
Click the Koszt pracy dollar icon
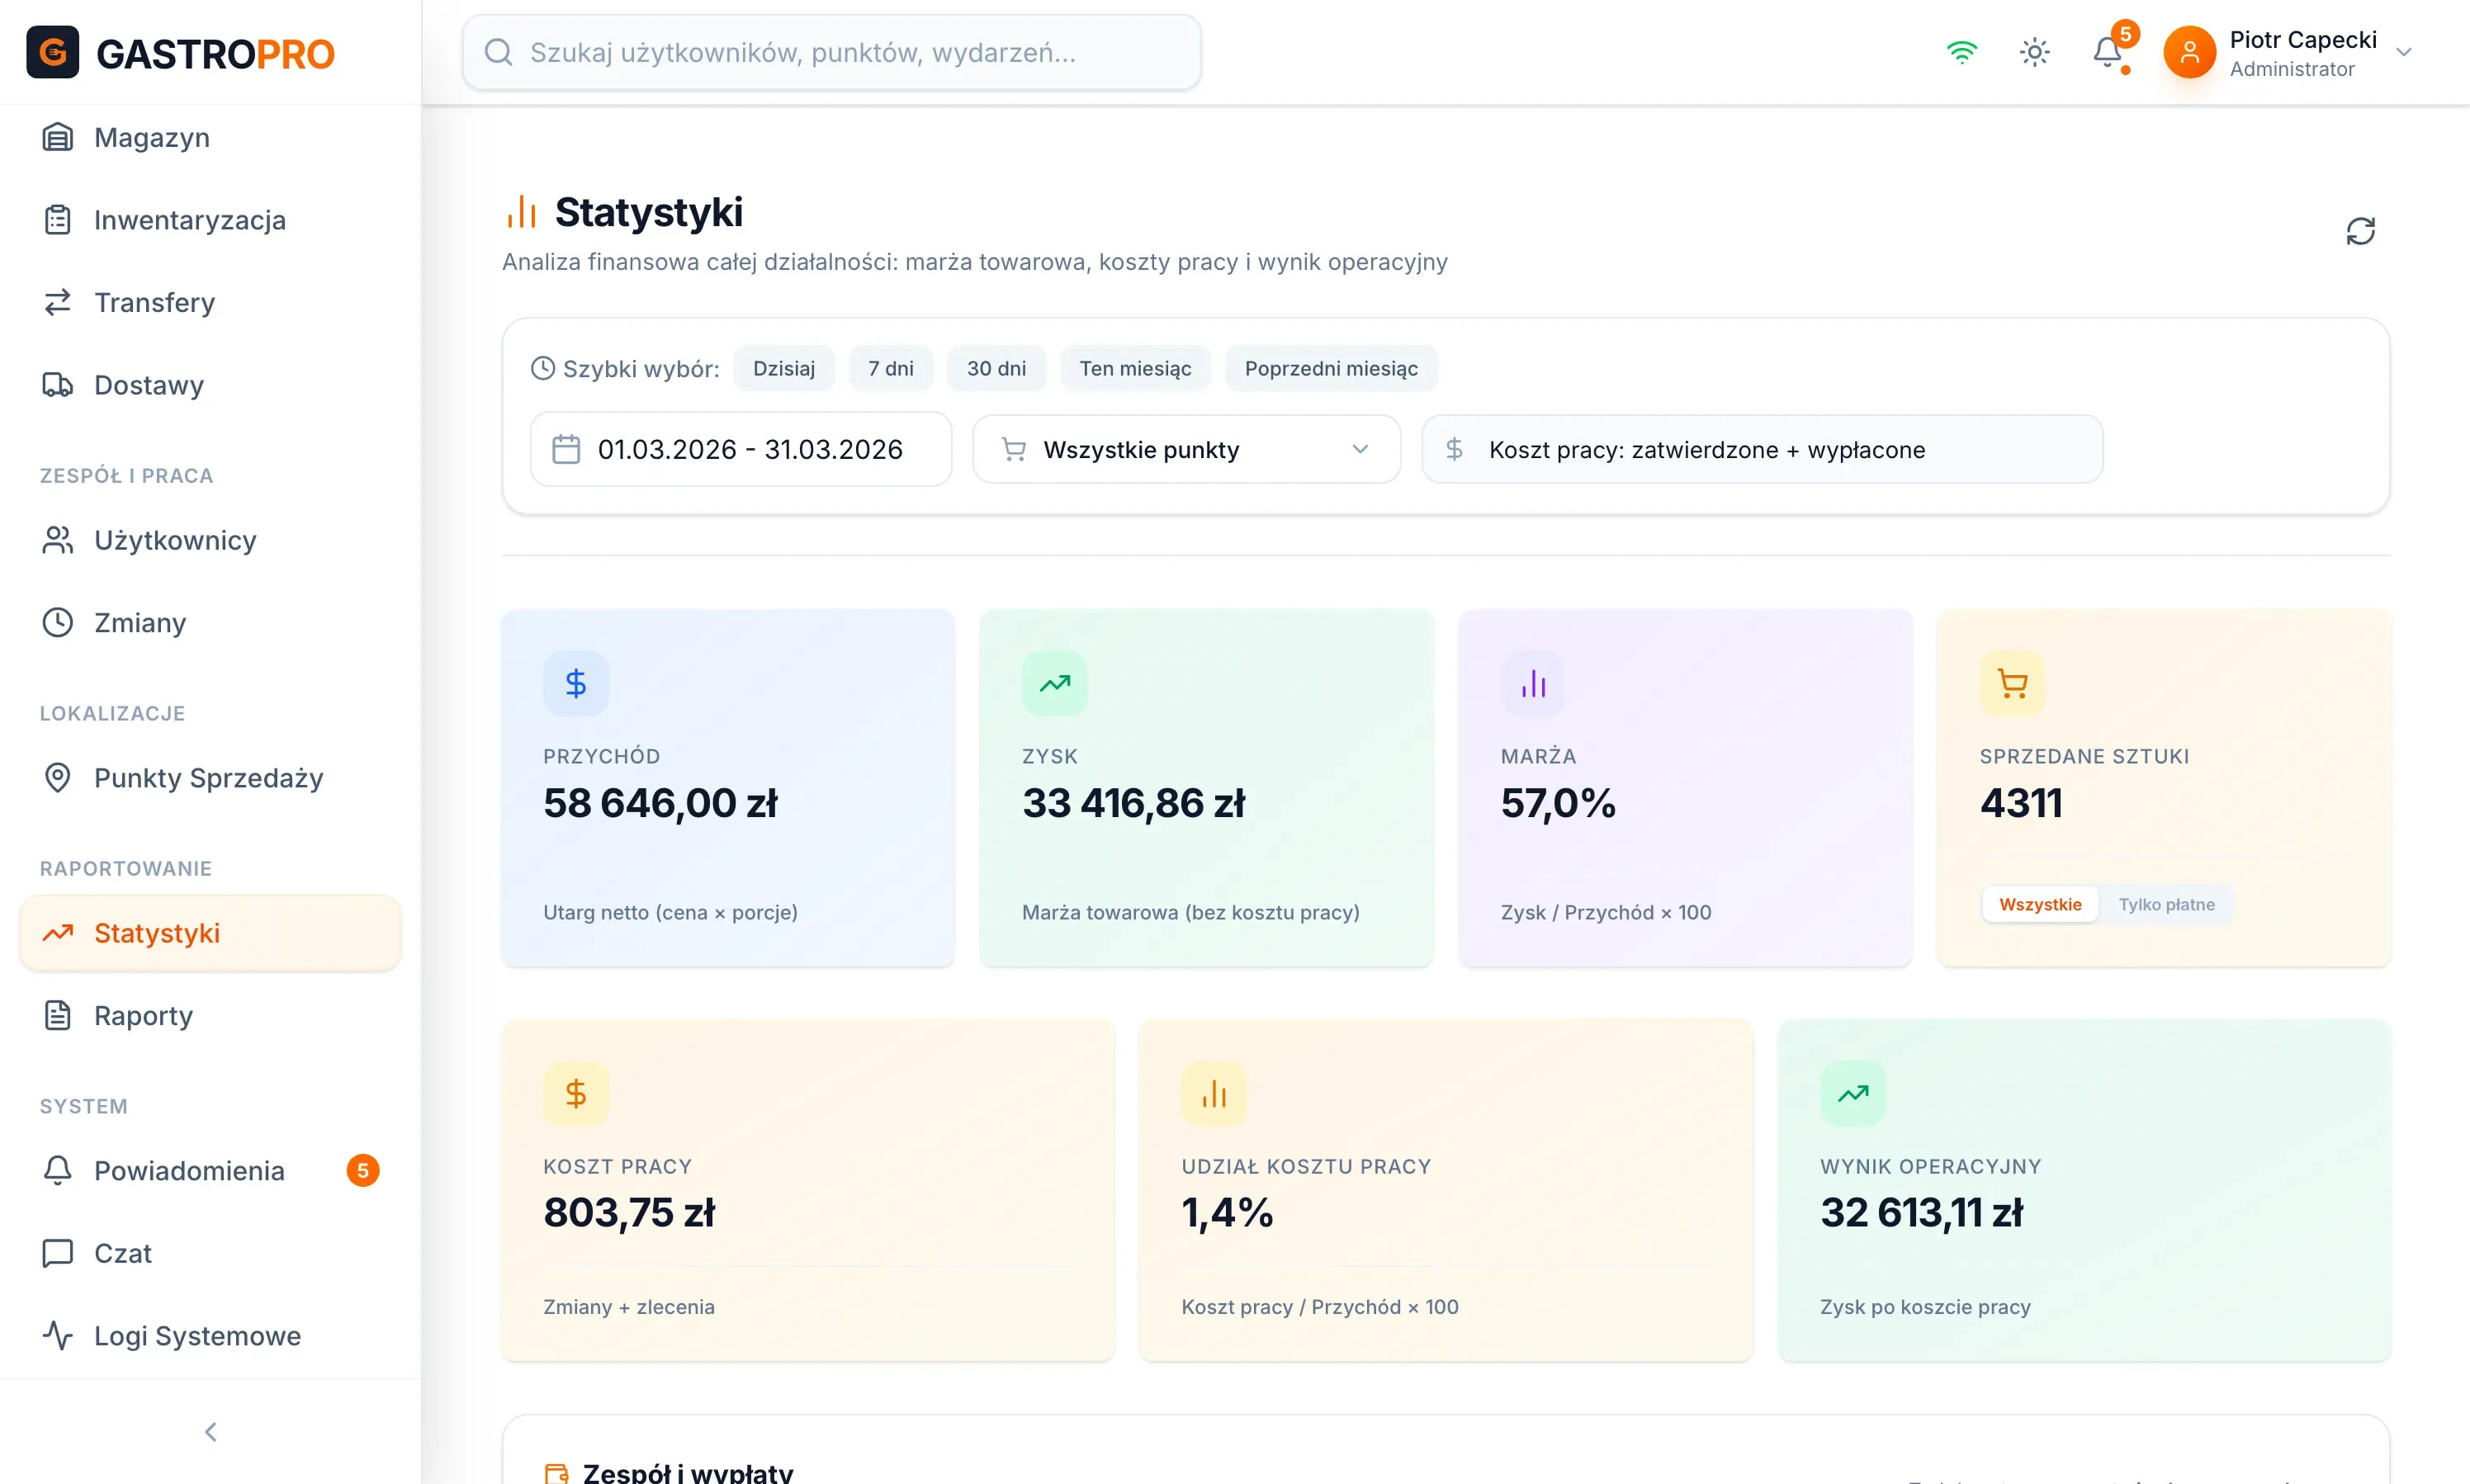pos(576,1094)
